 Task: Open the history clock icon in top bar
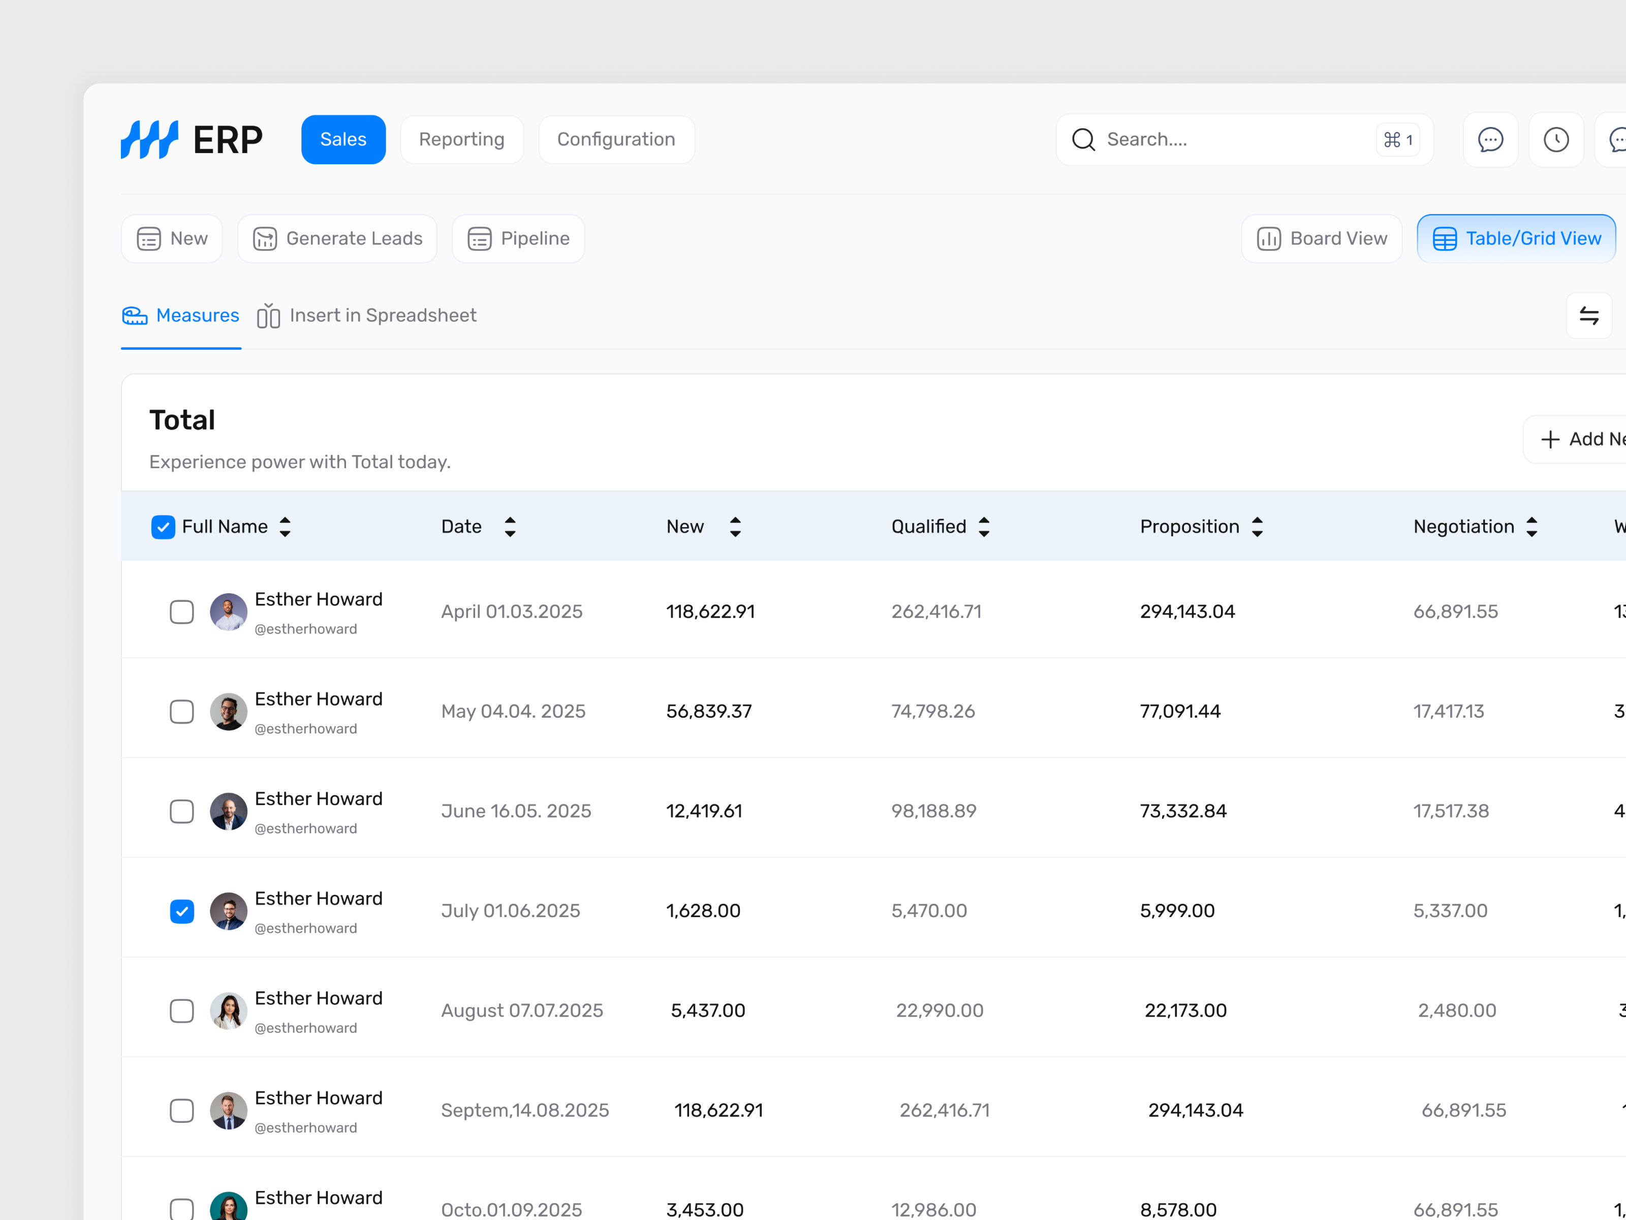pos(1556,139)
